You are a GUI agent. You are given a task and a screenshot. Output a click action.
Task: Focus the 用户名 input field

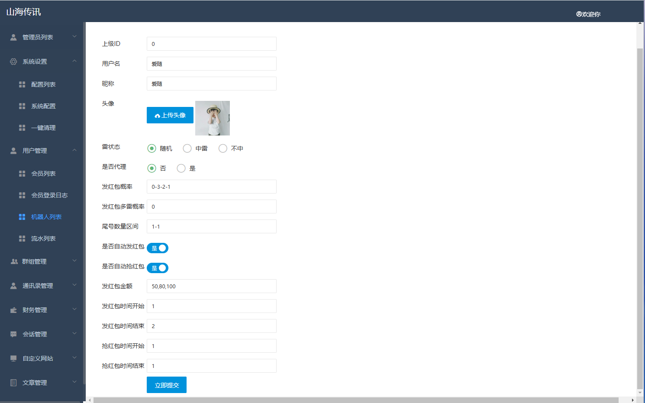[212, 64]
